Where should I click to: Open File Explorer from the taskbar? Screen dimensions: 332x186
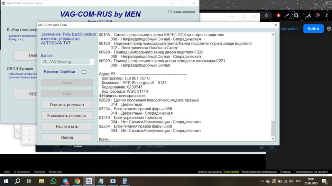(41, 181)
